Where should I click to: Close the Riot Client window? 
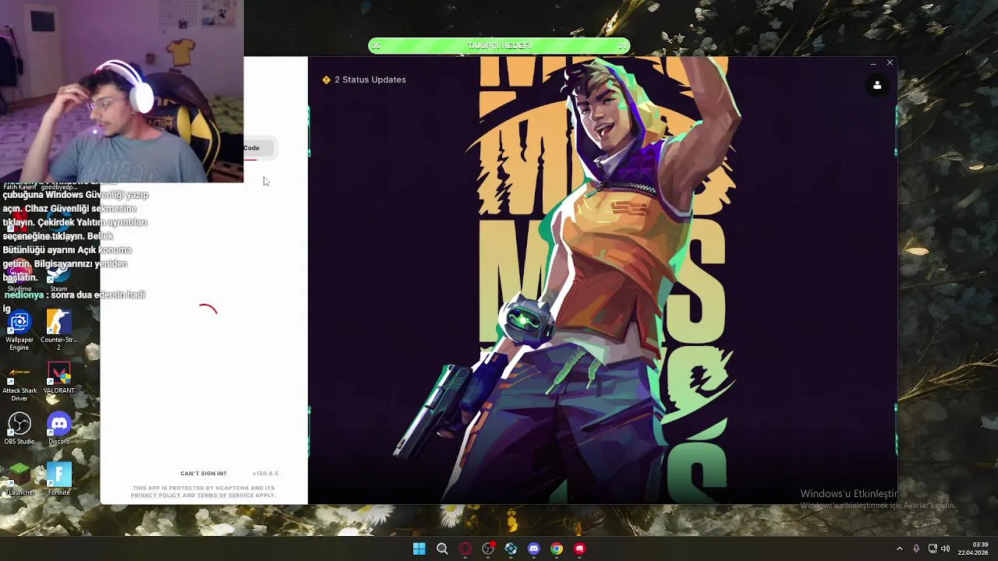890,62
